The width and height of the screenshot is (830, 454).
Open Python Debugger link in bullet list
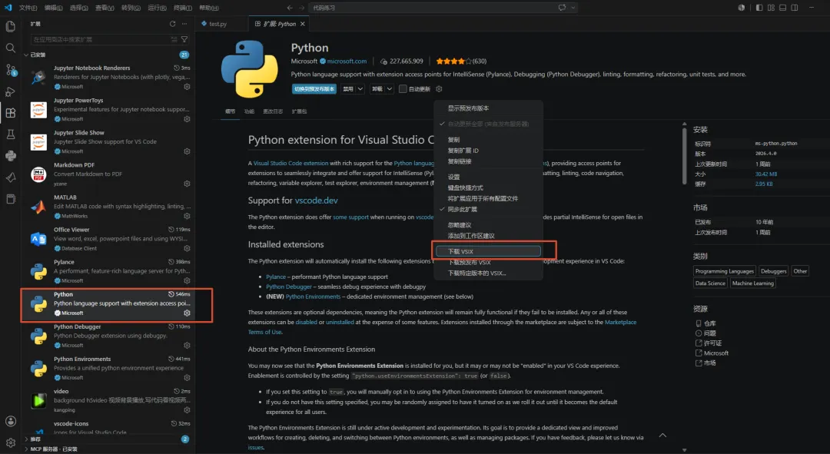pos(289,287)
